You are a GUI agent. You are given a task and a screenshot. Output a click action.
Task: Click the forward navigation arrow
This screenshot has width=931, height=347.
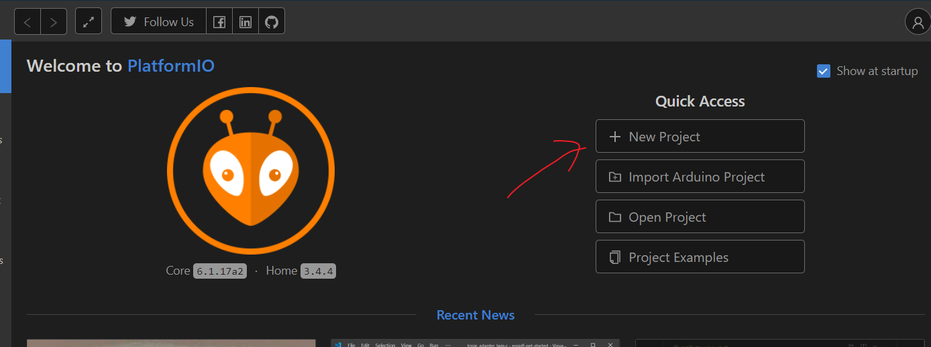click(54, 21)
